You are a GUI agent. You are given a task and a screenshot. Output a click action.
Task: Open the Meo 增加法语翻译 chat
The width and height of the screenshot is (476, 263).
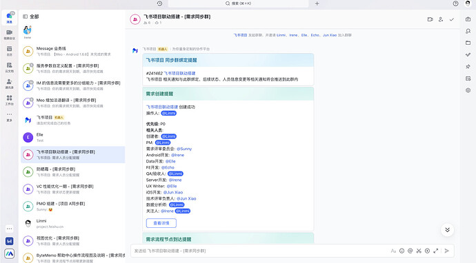[73, 103]
